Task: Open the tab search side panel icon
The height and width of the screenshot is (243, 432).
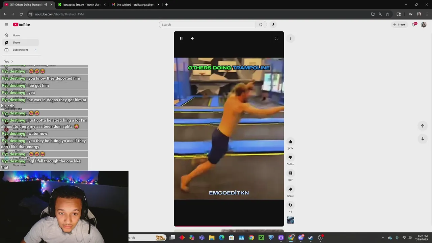Action: pyautogui.click(x=399, y=14)
